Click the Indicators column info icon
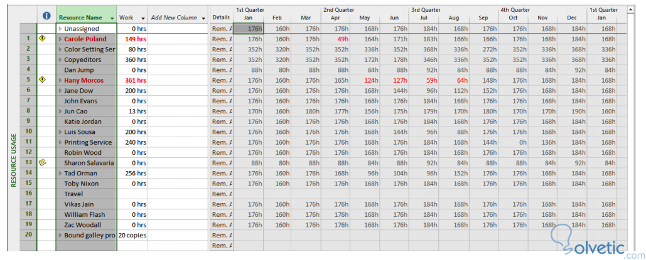This screenshot has height=260, width=646. point(46,16)
